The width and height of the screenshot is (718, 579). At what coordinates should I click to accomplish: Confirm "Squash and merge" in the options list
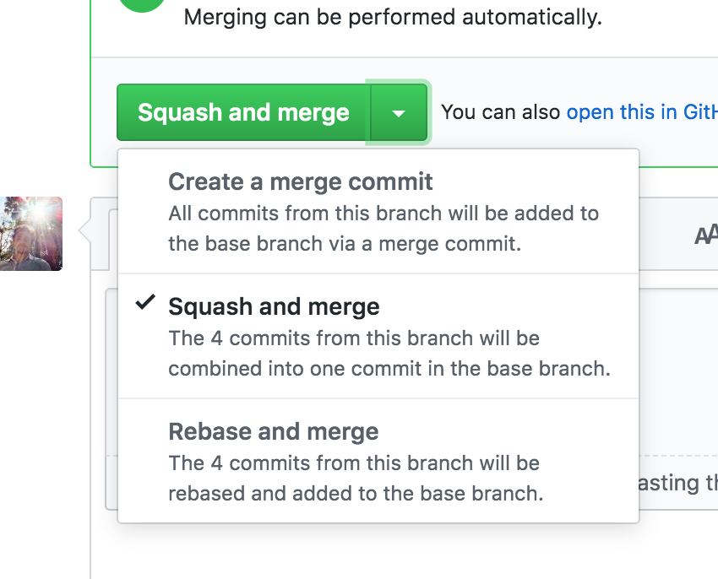(x=275, y=306)
